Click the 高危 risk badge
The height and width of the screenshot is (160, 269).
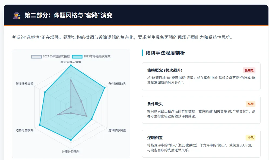point(251,104)
